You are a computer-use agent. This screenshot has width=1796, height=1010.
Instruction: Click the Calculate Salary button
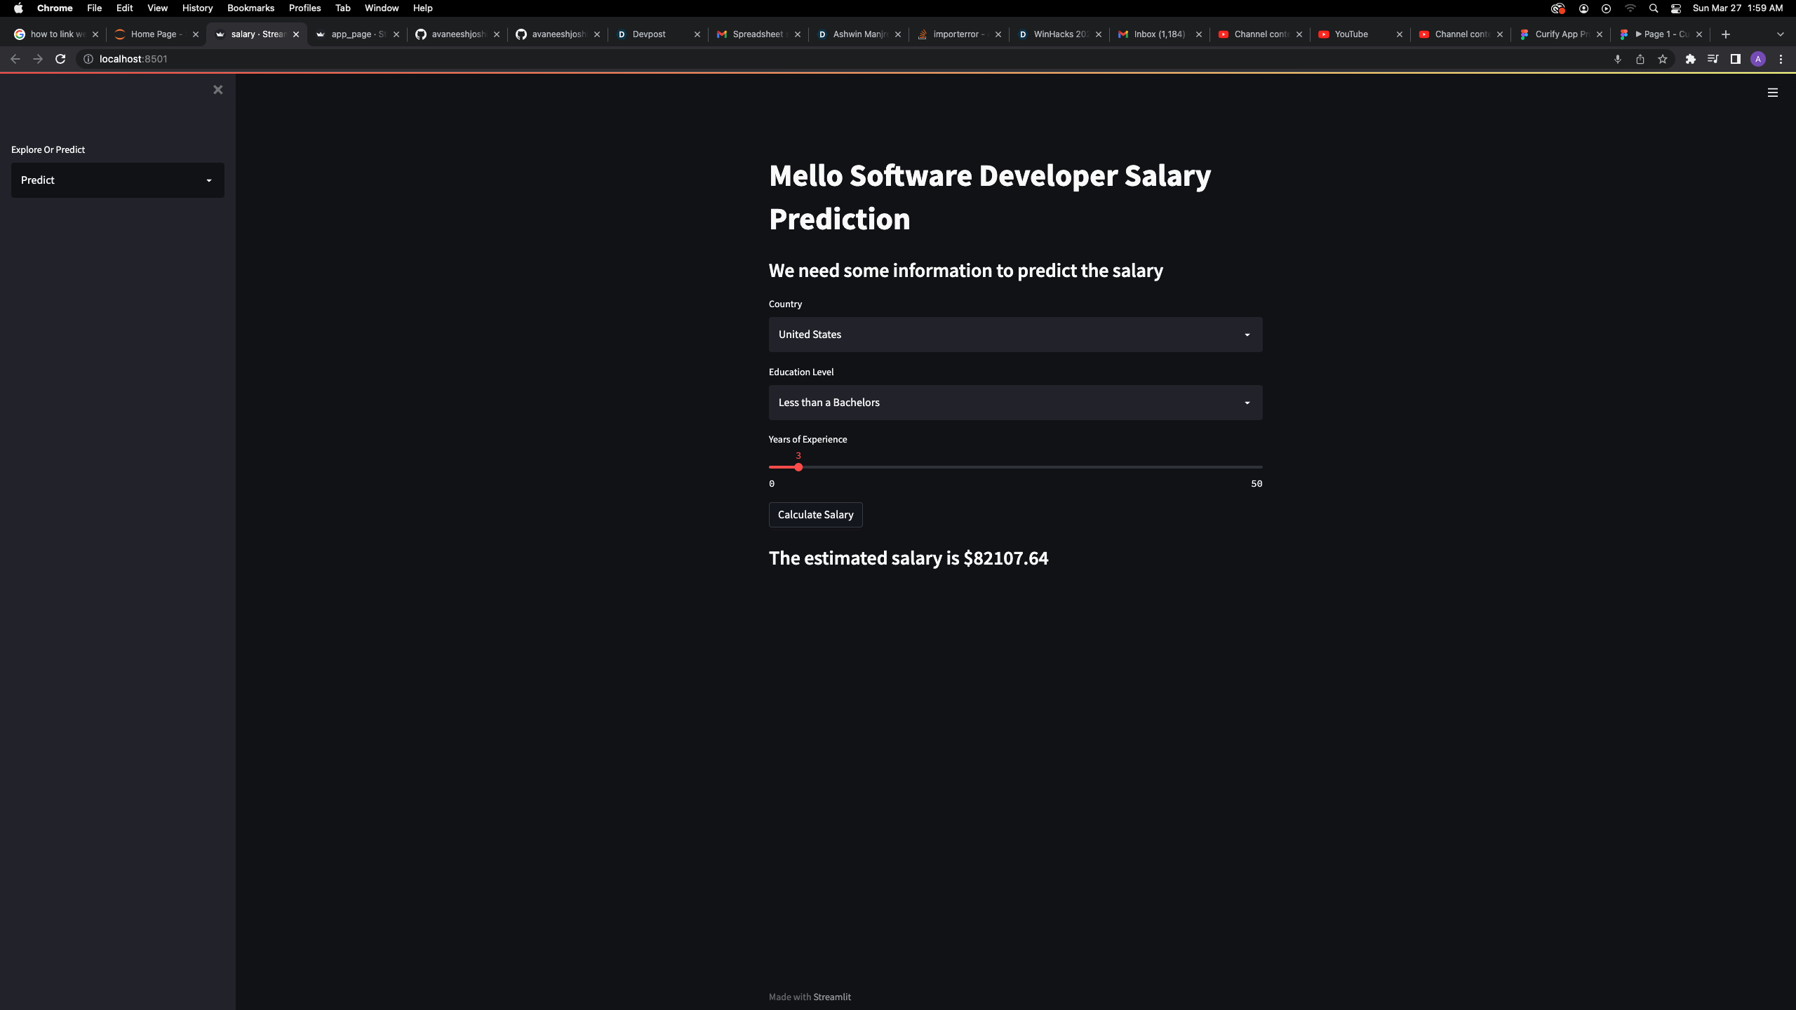[815, 515]
